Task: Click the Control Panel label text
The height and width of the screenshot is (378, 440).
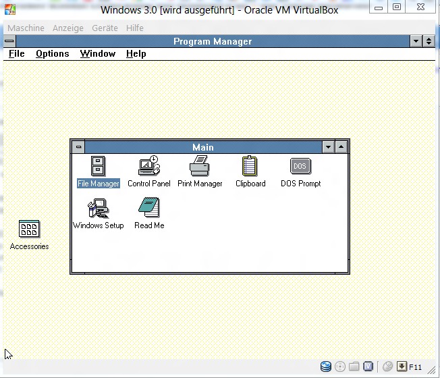Action: (x=149, y=184)
